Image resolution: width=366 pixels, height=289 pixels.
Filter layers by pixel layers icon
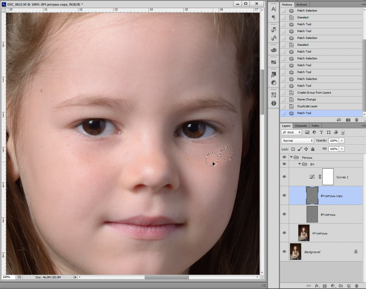pos(307,132)
